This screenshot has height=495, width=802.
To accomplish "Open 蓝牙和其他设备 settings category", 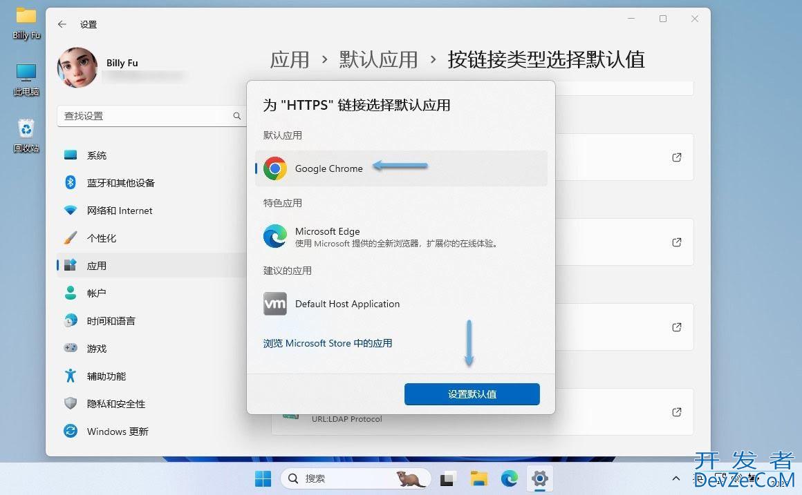I will [x=151, y=183].
